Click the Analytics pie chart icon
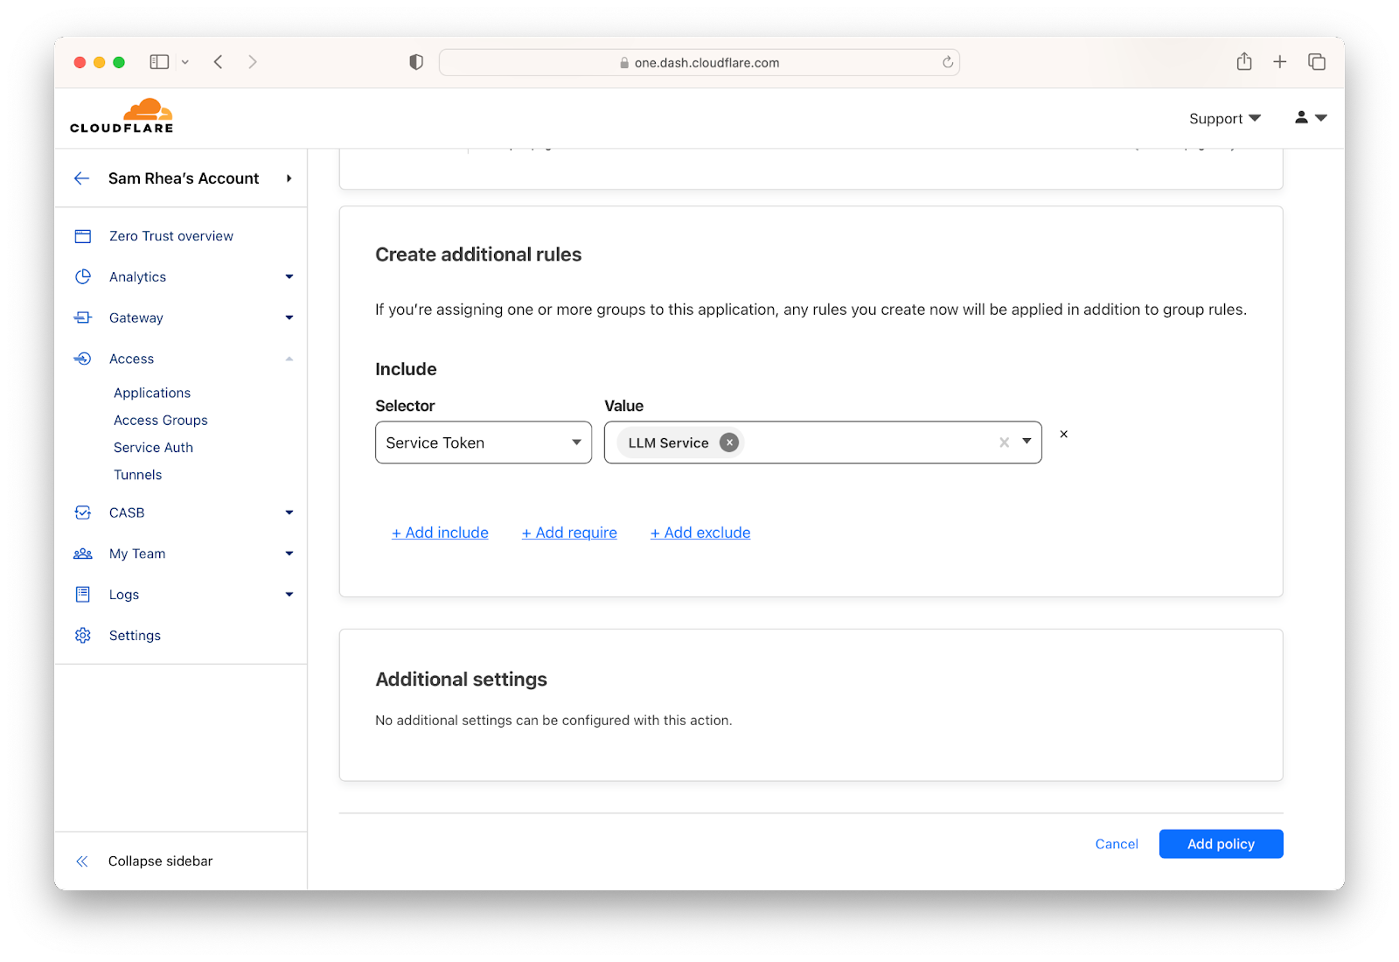 coord(83,276)
